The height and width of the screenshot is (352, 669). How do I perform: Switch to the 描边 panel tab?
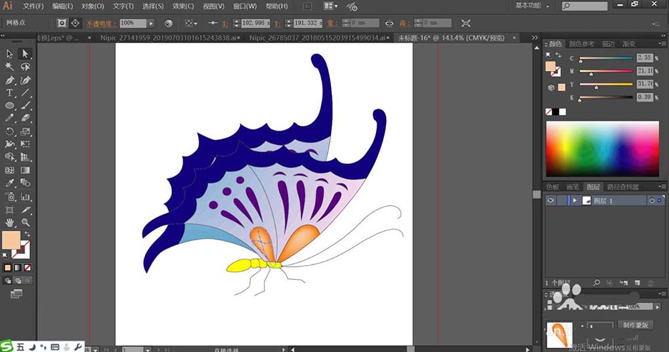tap(607, 44)
